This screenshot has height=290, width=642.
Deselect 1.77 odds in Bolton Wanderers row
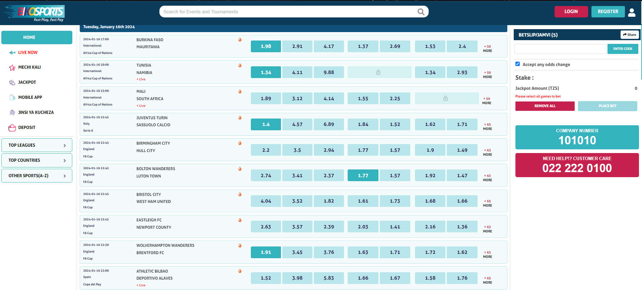point(363,175)
